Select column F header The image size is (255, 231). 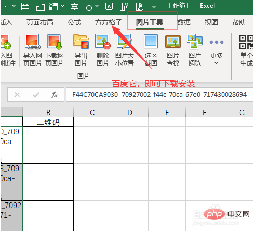pos(205,112)
